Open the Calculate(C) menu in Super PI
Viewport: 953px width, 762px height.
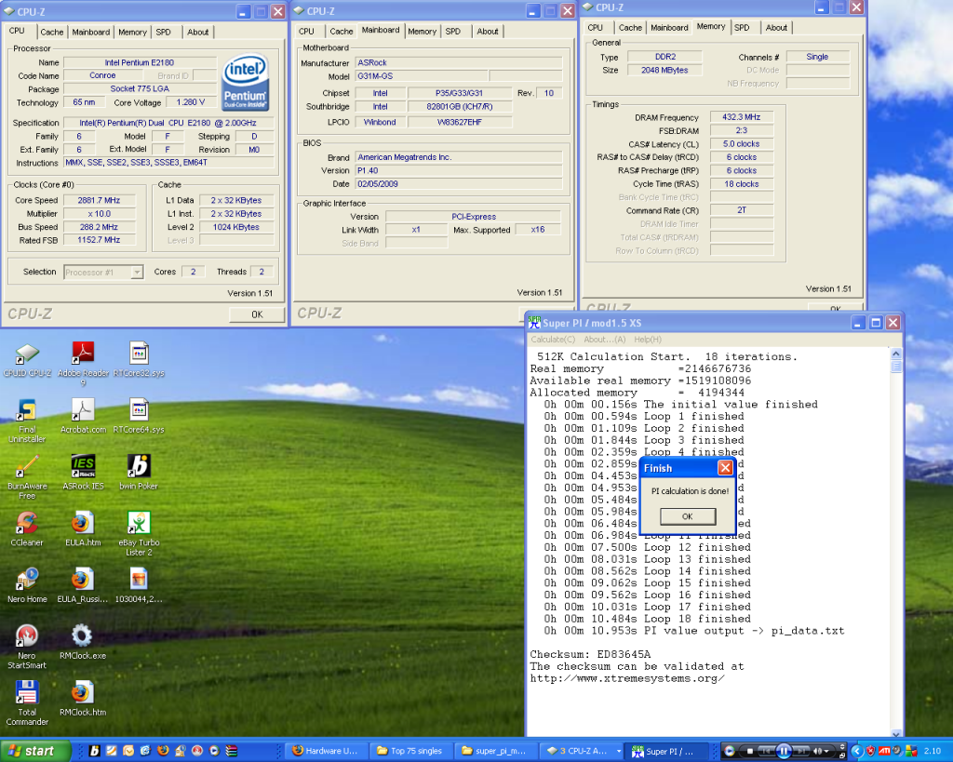click(553, 340)
